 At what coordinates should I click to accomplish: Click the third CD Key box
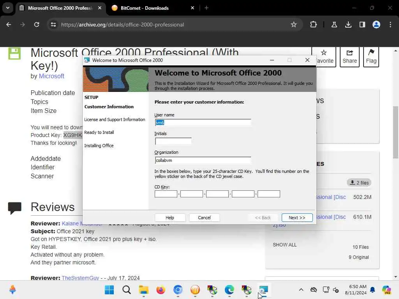pos(217,194)
